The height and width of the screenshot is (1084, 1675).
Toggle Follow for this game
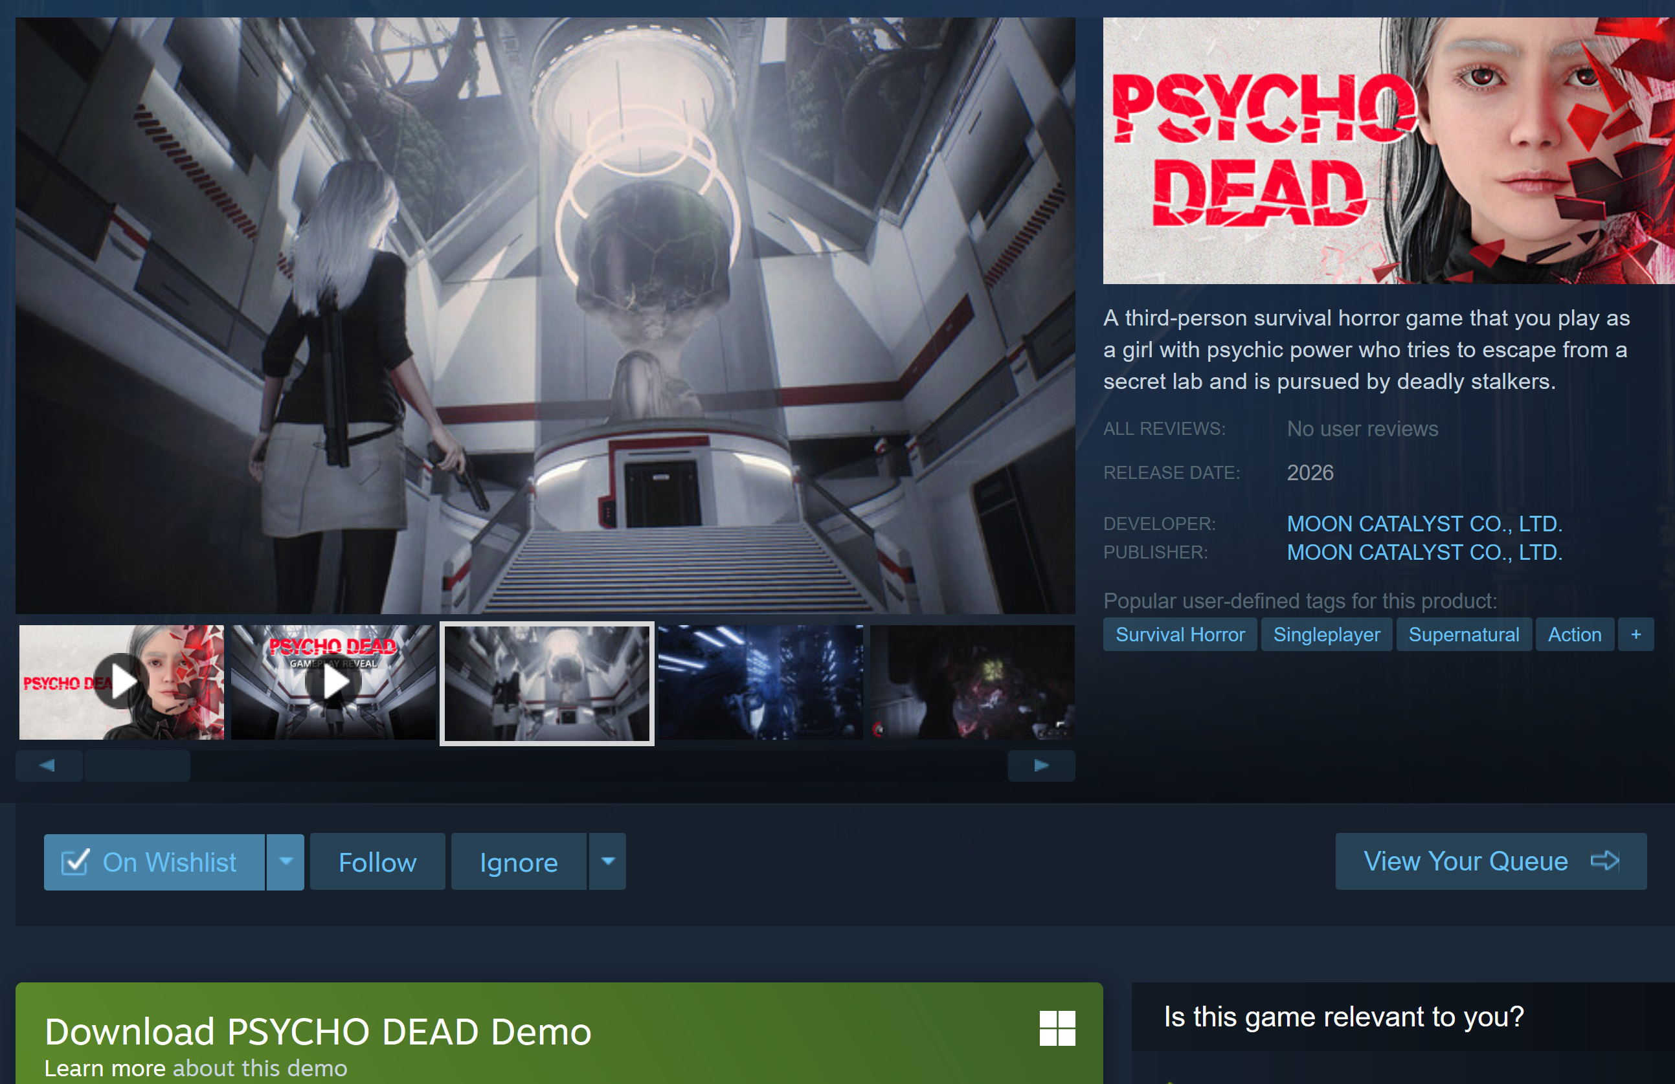377,863
